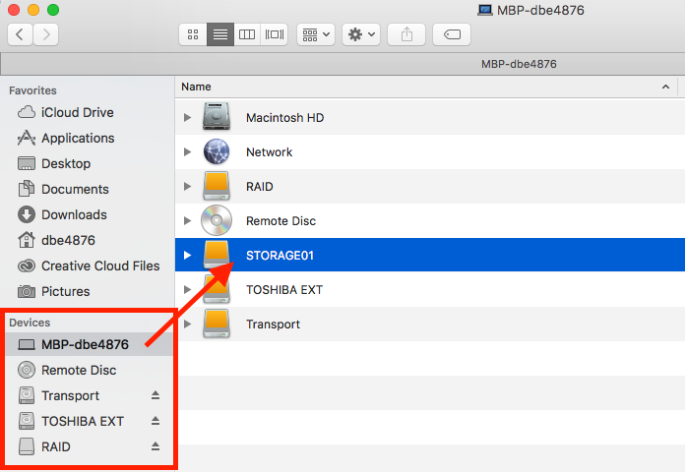Screen dimensions: 685x472
Task: Expand the STORAGE01 disclosure triangle
Action: pos(187,255)
